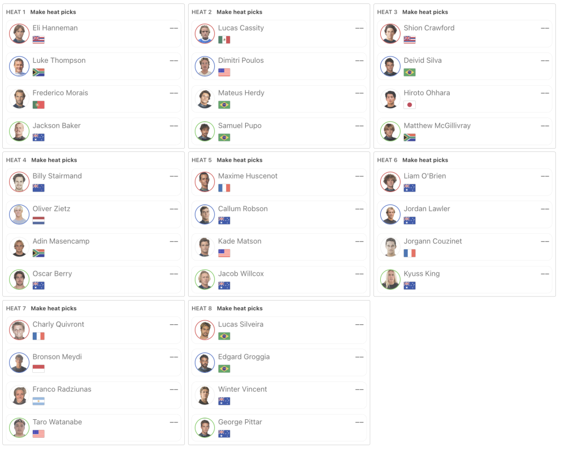Click Bronson Meydi's Indonesia flag icon
565x452 pixels.
point(38,369)
